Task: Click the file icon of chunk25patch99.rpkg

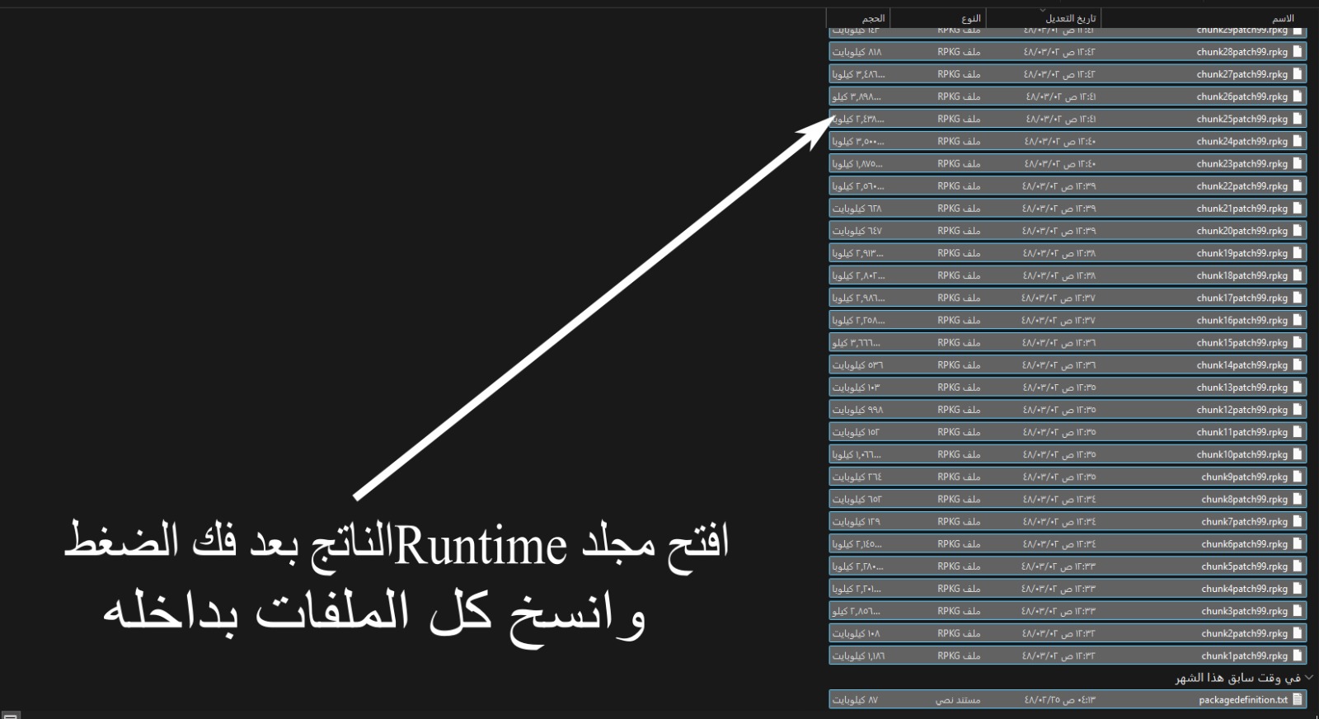Action: click(x=1298, y=119)
